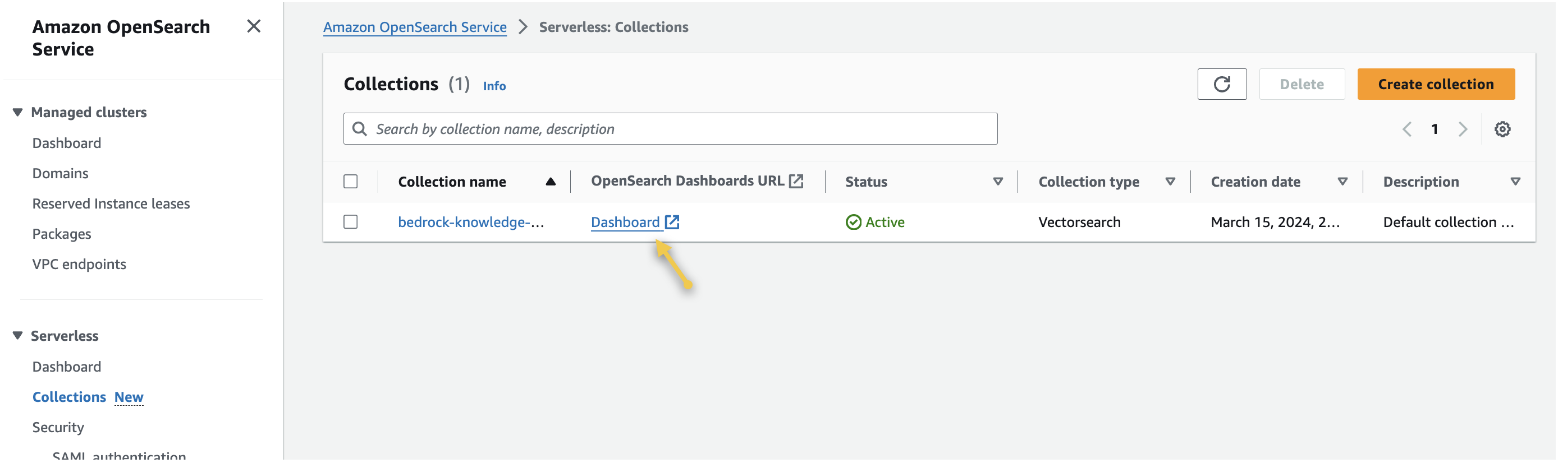Collapse the Managed clusters section
Screen dimensions: 1558x463
17,113
